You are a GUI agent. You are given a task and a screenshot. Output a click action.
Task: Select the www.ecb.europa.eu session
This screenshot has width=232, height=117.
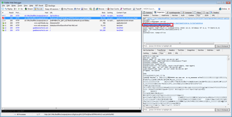(x=71, y=25)
